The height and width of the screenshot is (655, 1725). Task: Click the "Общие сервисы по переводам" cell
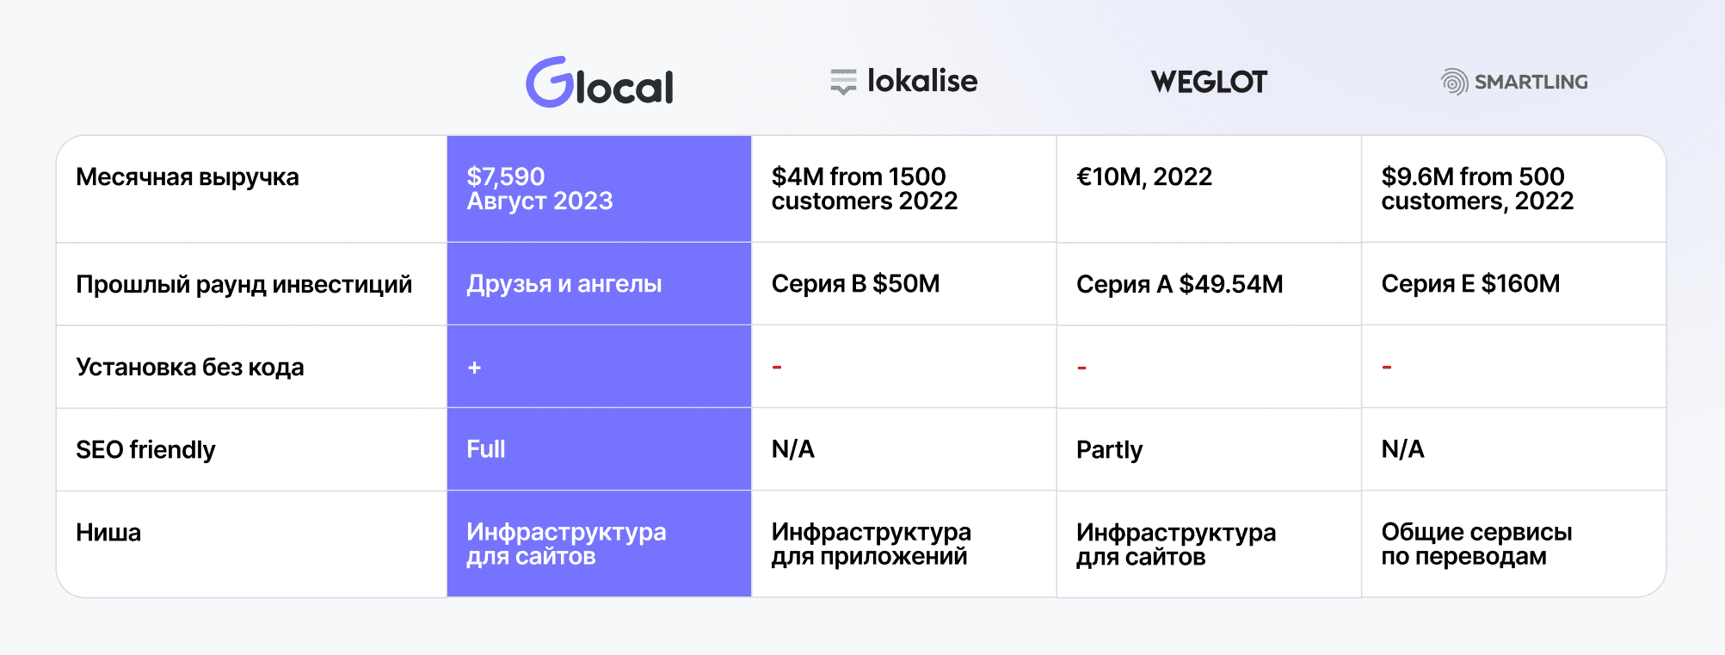1476,544
